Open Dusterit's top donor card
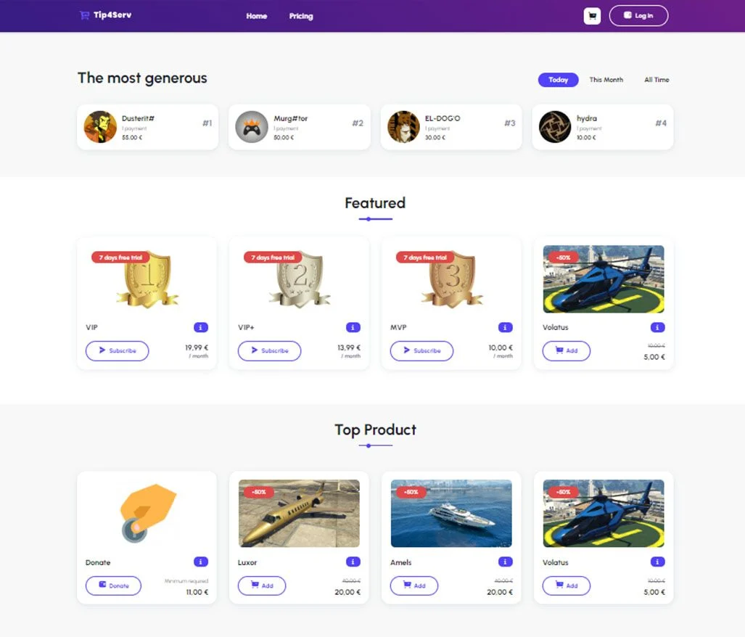This screenshot has height=637, width=745. (x=148, y=127)
